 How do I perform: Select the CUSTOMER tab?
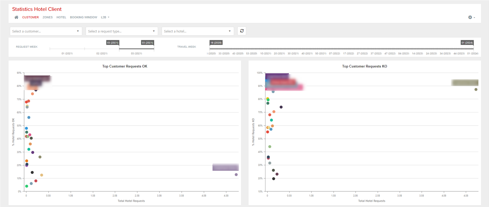[x=30, y=17]
